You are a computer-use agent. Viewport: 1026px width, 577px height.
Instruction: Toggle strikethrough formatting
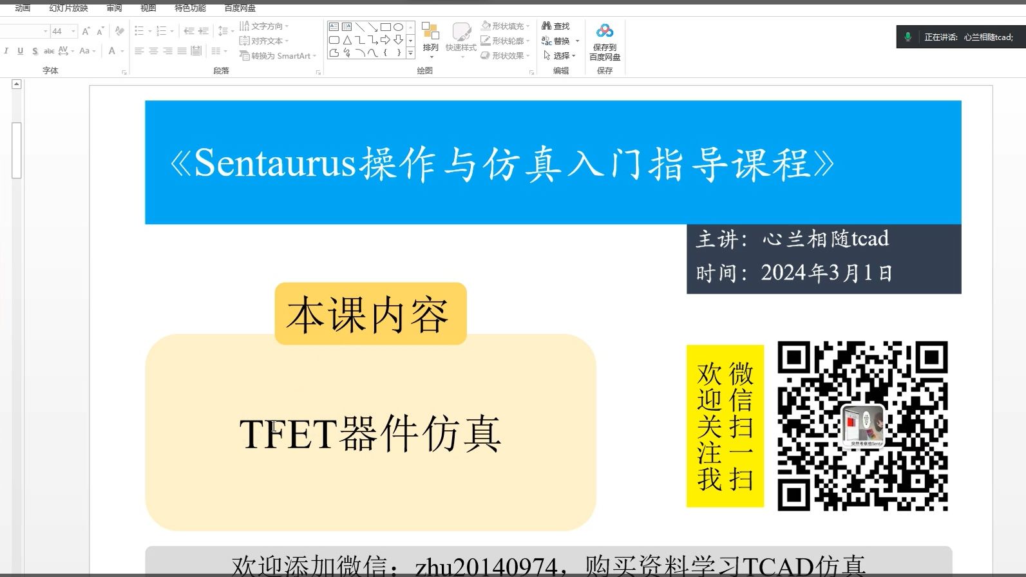[x=49, y=51]
